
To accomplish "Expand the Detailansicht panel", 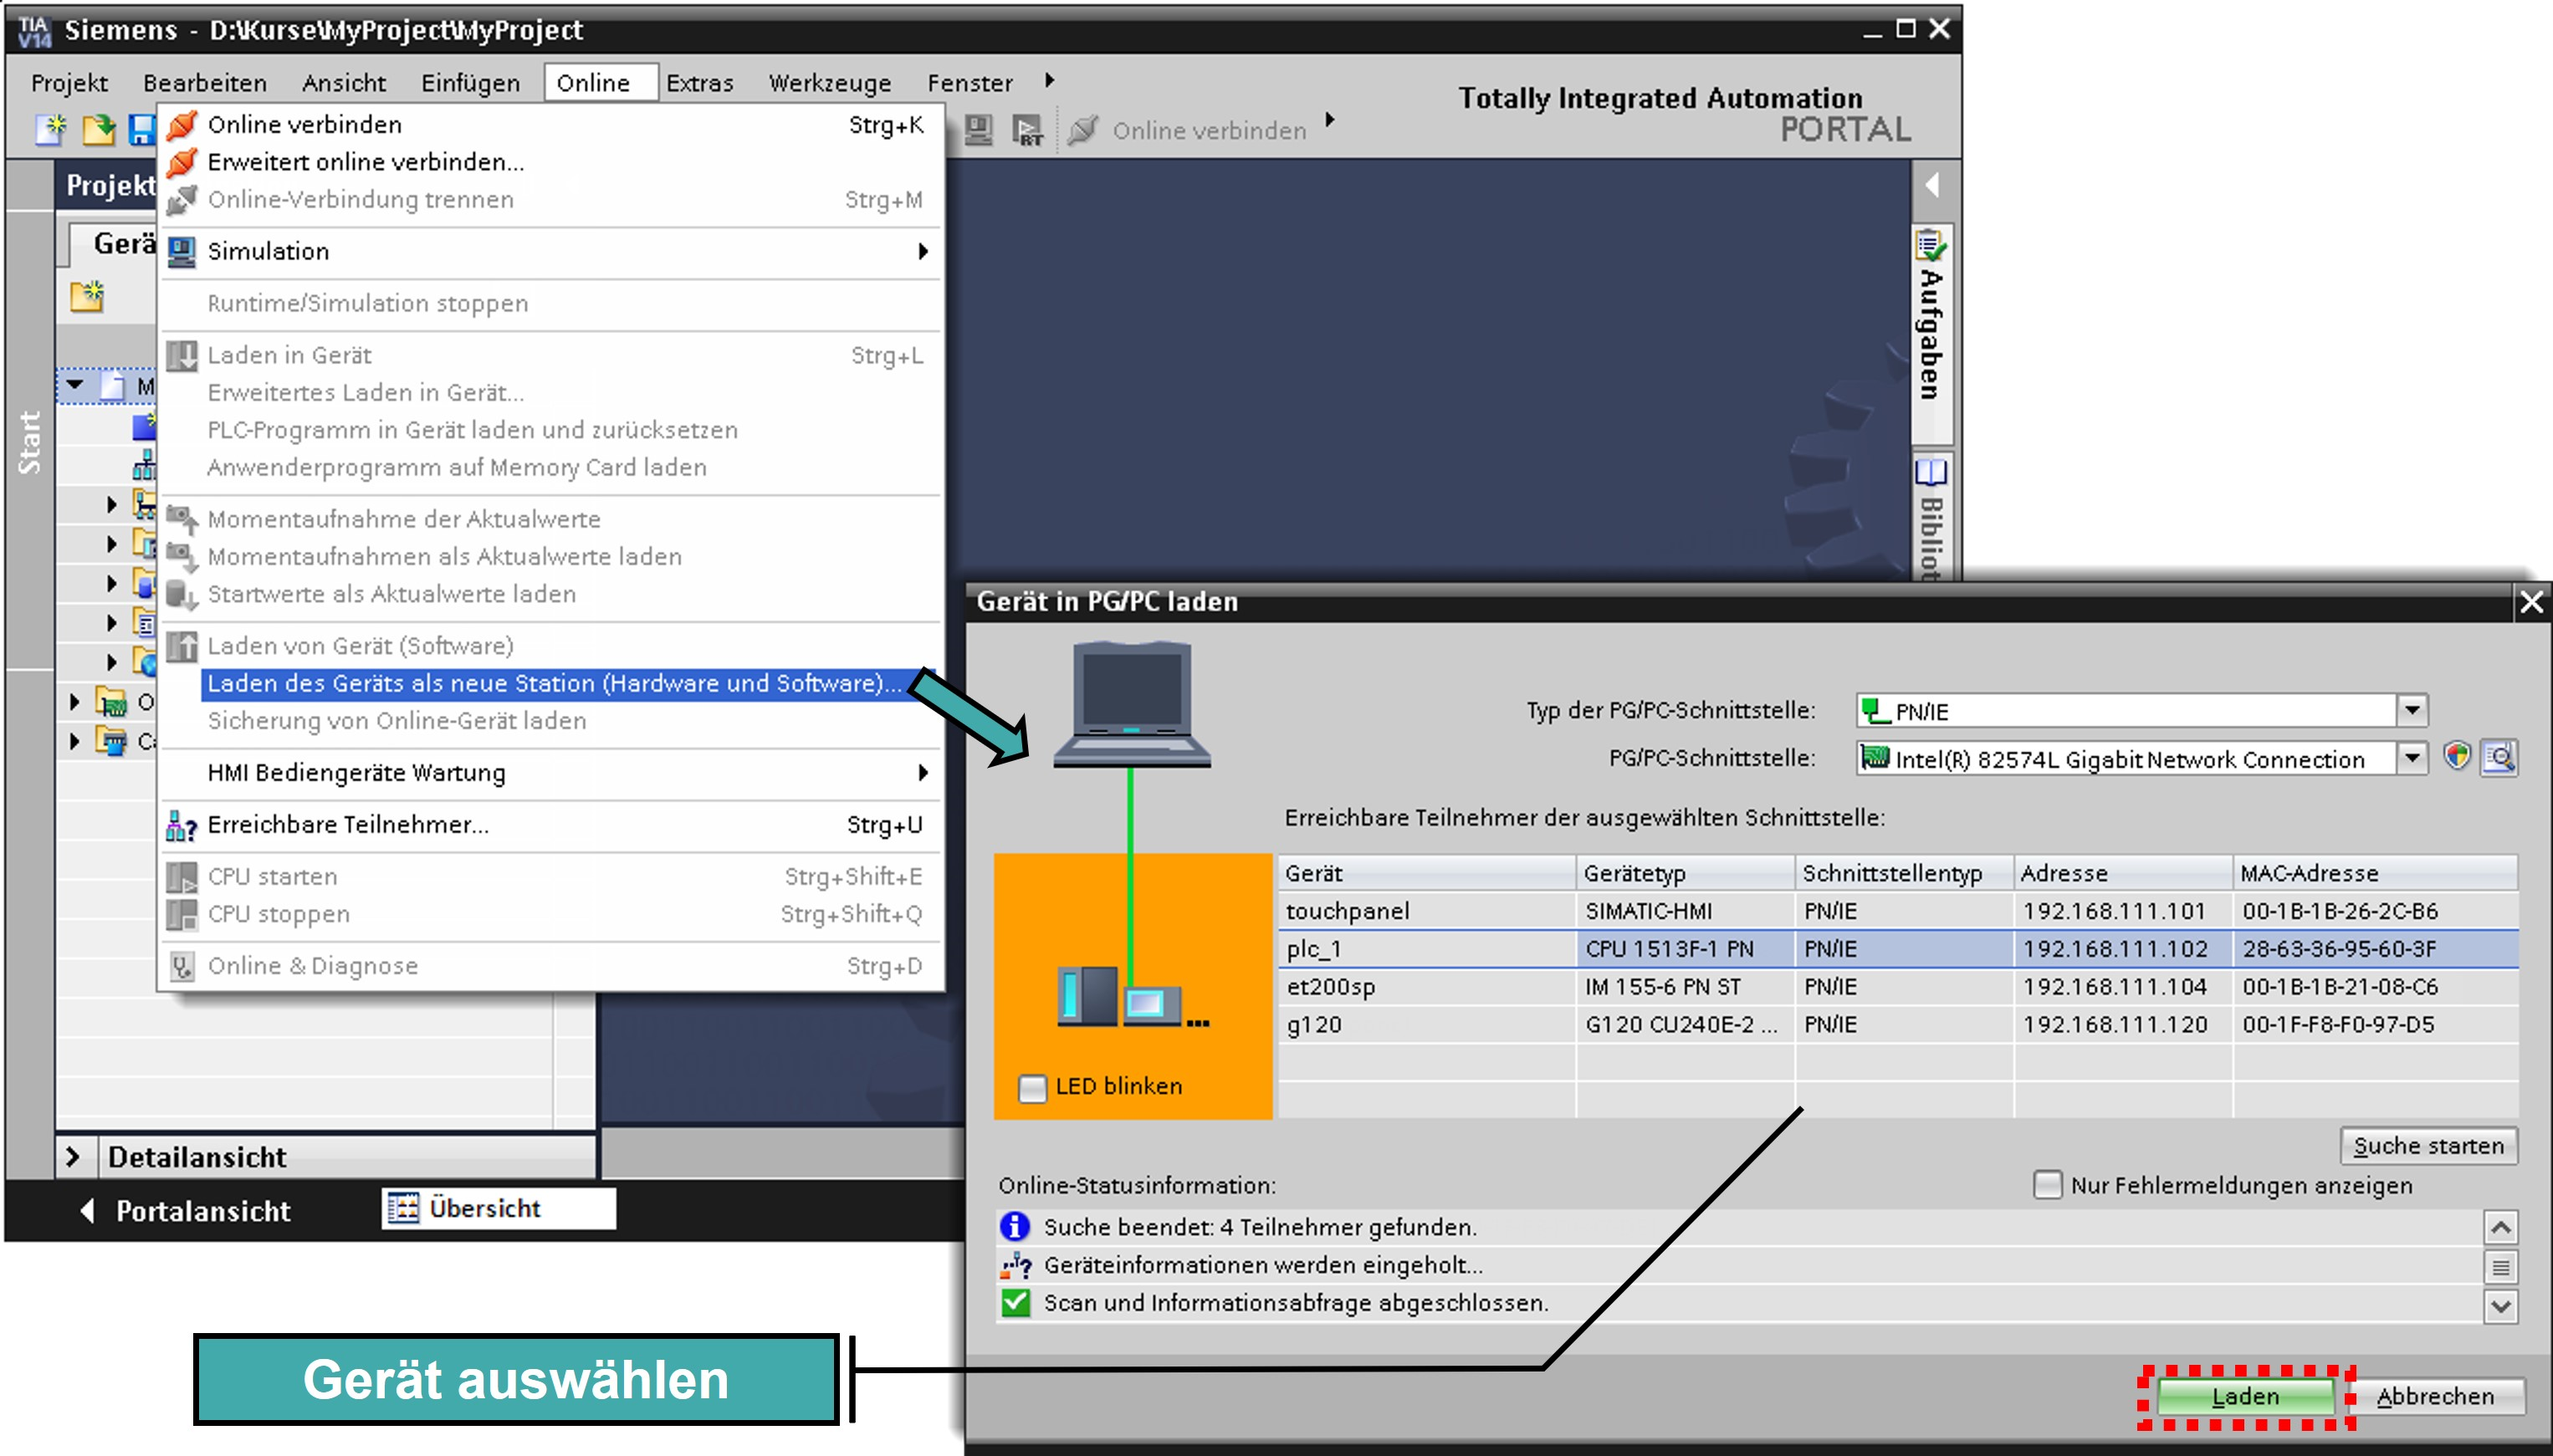I will coord(73,1157).
